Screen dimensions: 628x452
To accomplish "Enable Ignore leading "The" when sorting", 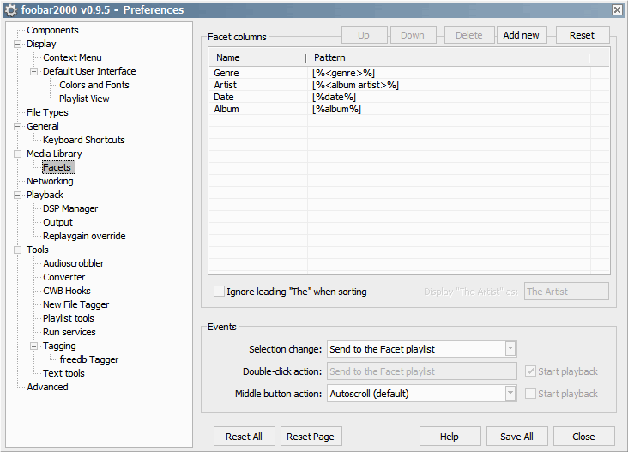I will coord(219,291).
